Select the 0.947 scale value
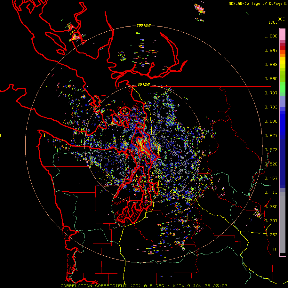This screenshot has width=288, height=288. [271, 50]
